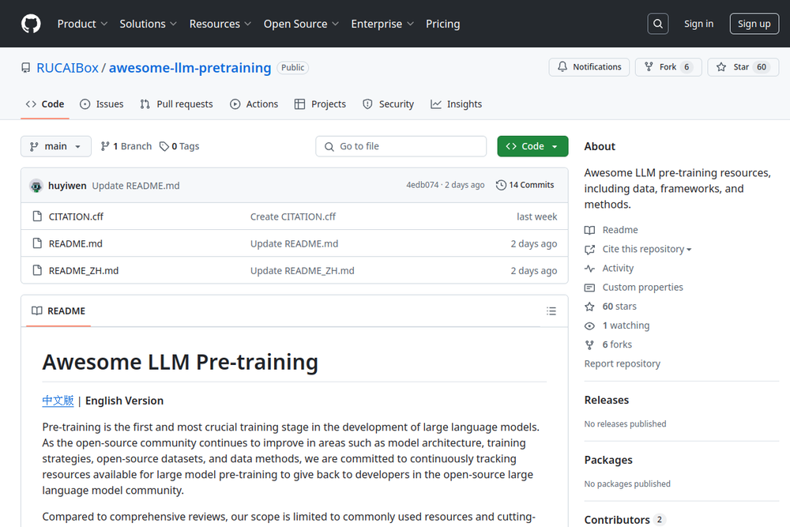Open the green Code dropdown button
Image resolution: width=790 pixels, height=527 pixels.
(x=532, y=146)
